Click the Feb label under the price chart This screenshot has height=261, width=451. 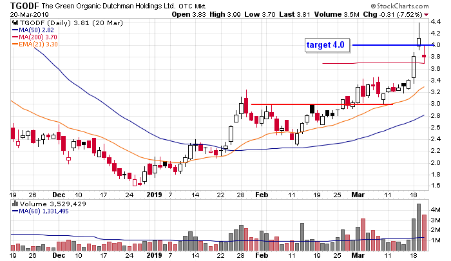(262, 195)
